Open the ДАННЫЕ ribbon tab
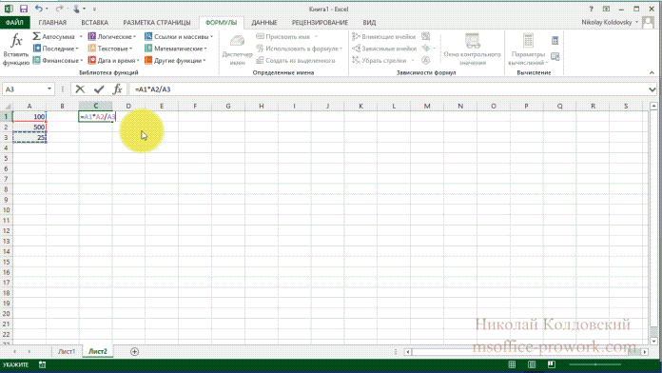This screenshot has width=662, height=373. click(264, 23)
